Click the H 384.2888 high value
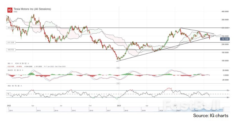This screenshot has width=234, height=121. point(28,67)
